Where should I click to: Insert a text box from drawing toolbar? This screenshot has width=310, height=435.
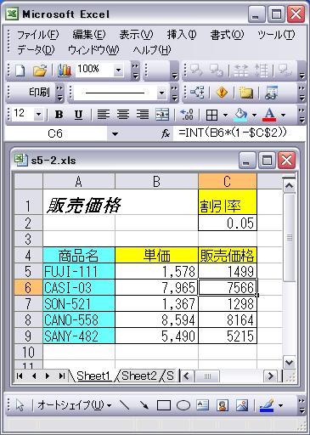203,405
